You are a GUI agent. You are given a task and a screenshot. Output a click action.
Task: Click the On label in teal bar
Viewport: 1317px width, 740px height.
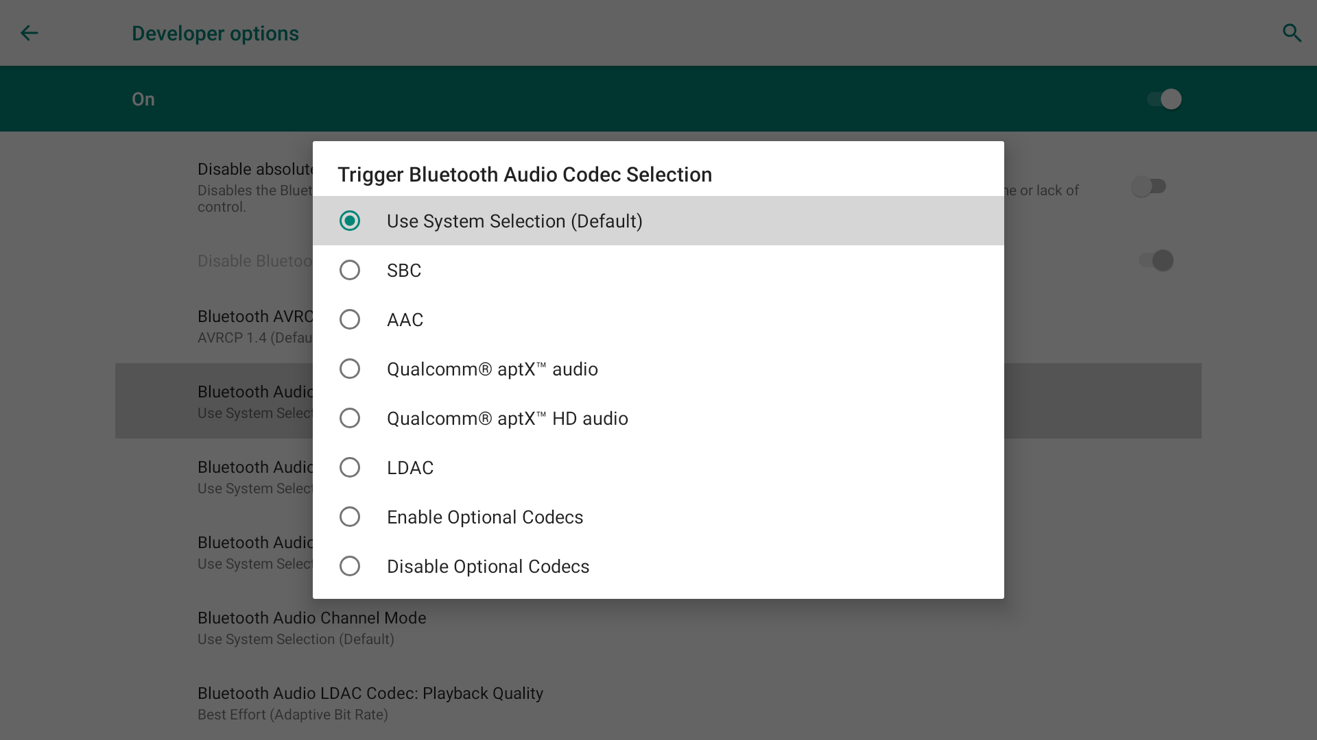[143, 99]
